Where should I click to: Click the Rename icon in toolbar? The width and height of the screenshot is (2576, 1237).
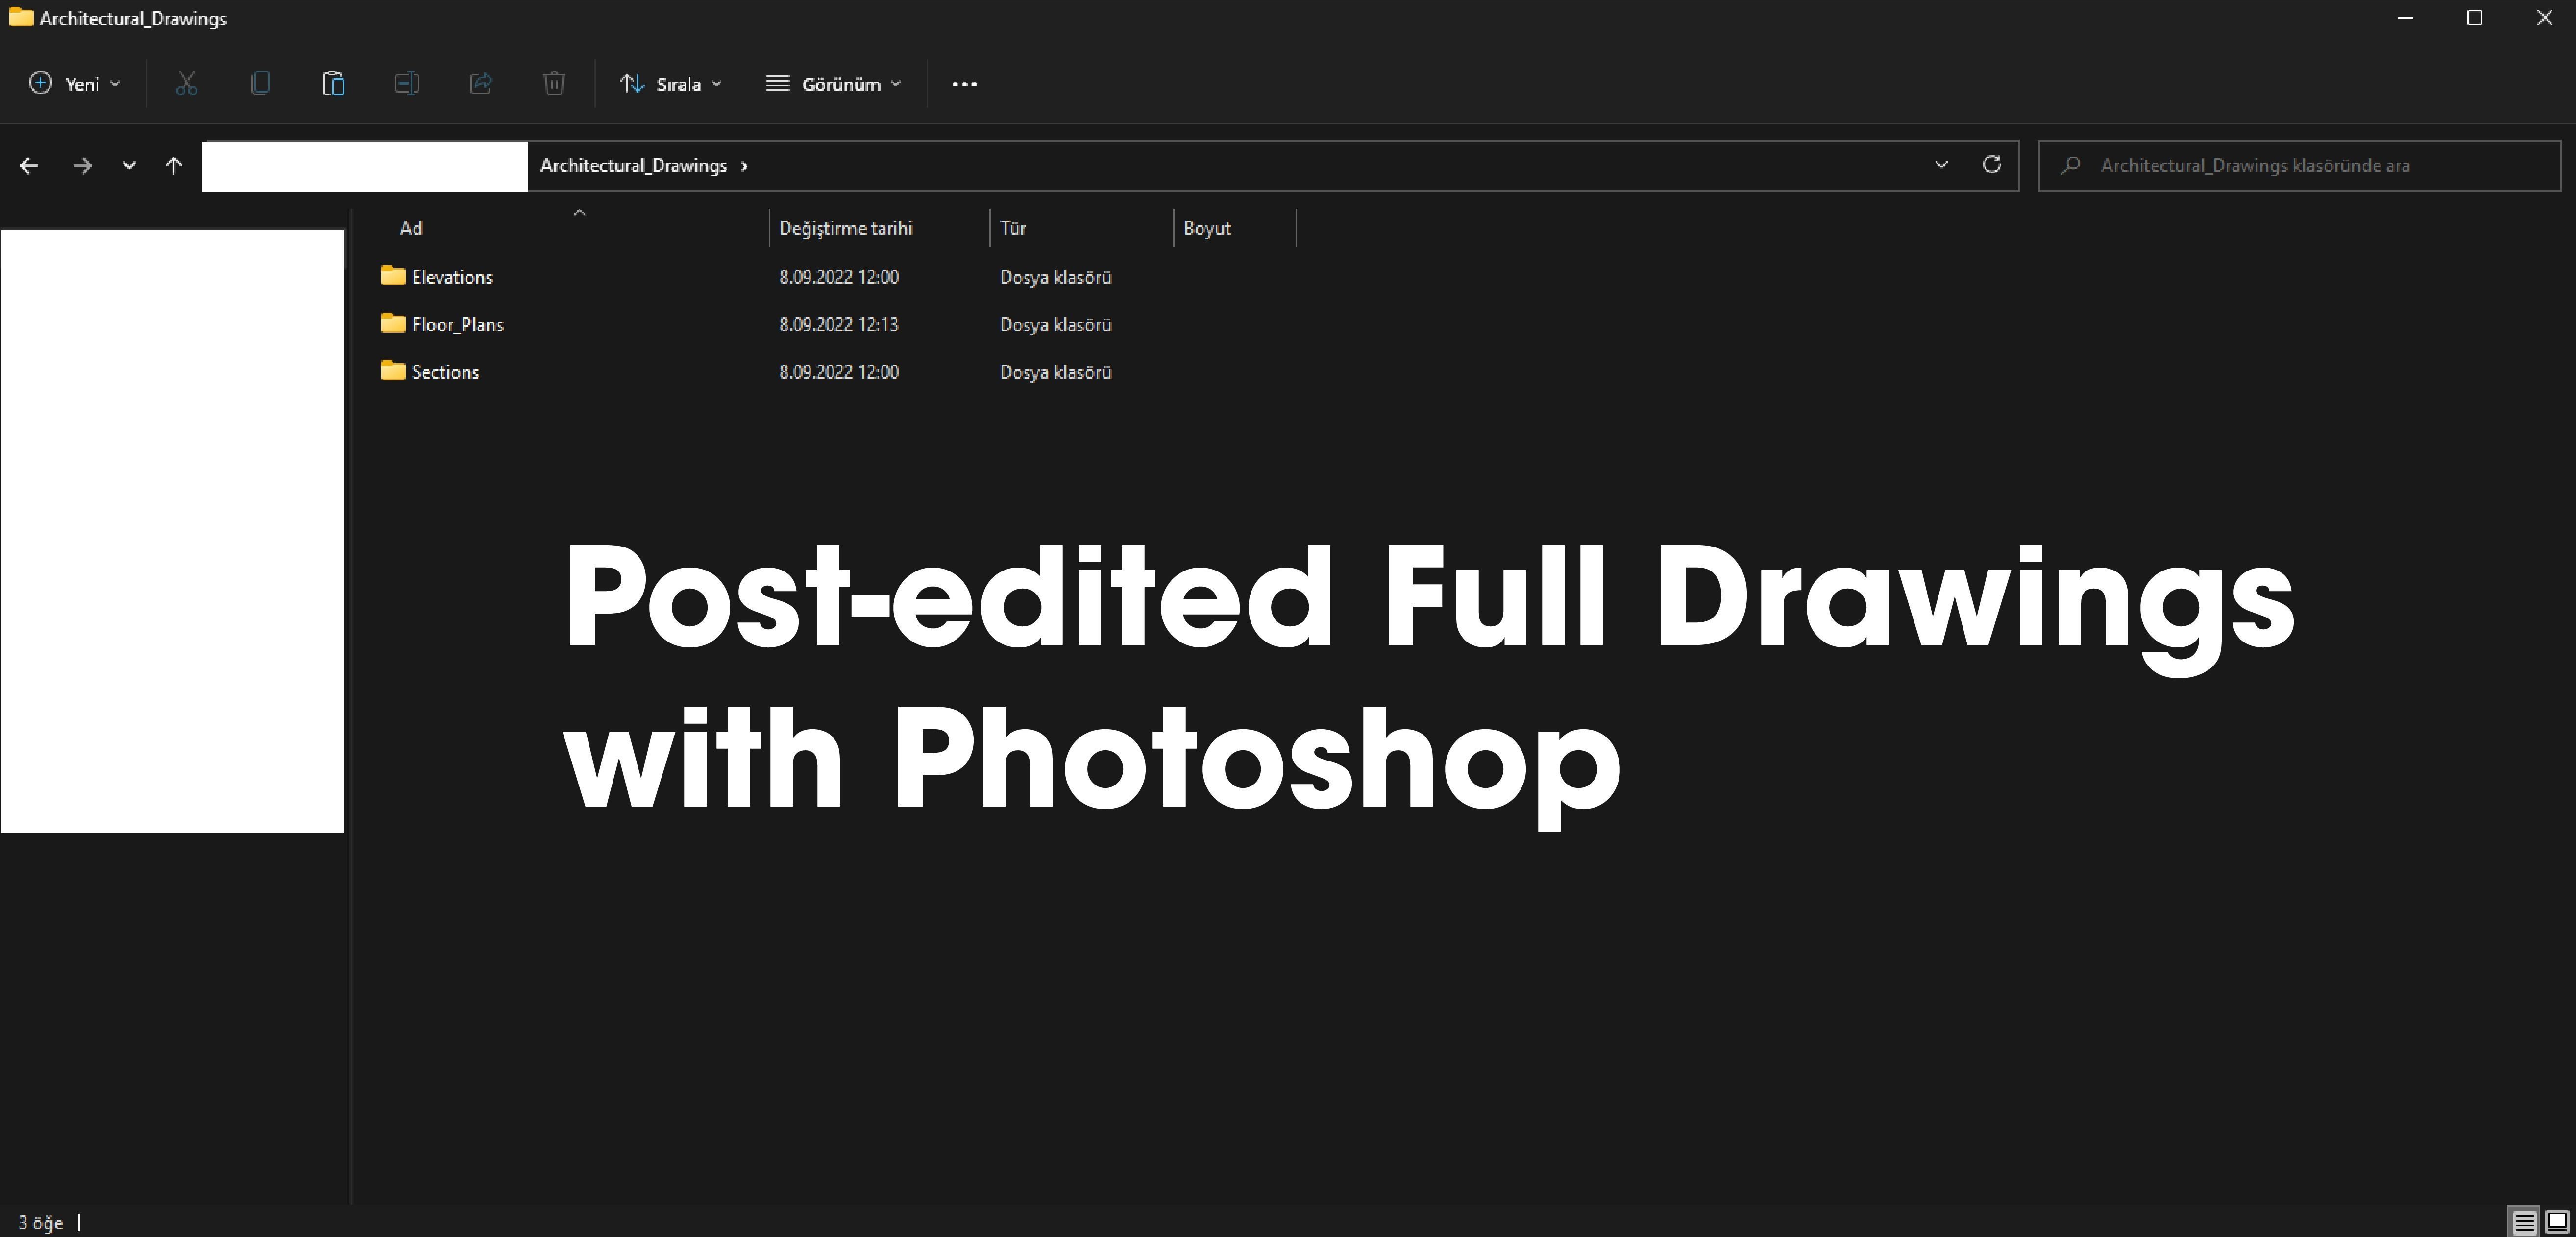pyautogui.click(x=406, y=84)
